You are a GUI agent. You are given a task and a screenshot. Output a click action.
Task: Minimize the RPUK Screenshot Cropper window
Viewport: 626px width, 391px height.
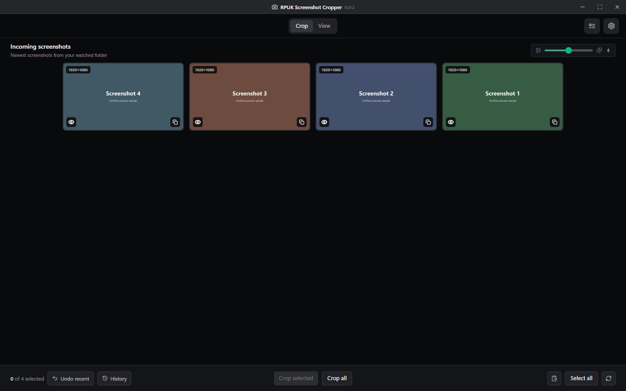click(583, 7)
